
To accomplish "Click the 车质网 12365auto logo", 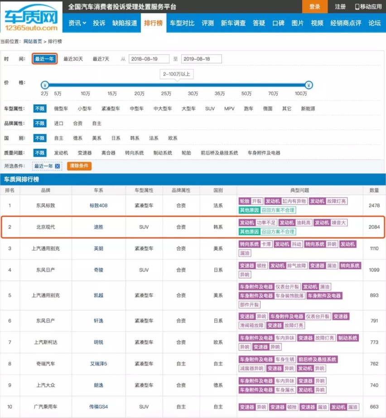I will [x=31, y=18].
